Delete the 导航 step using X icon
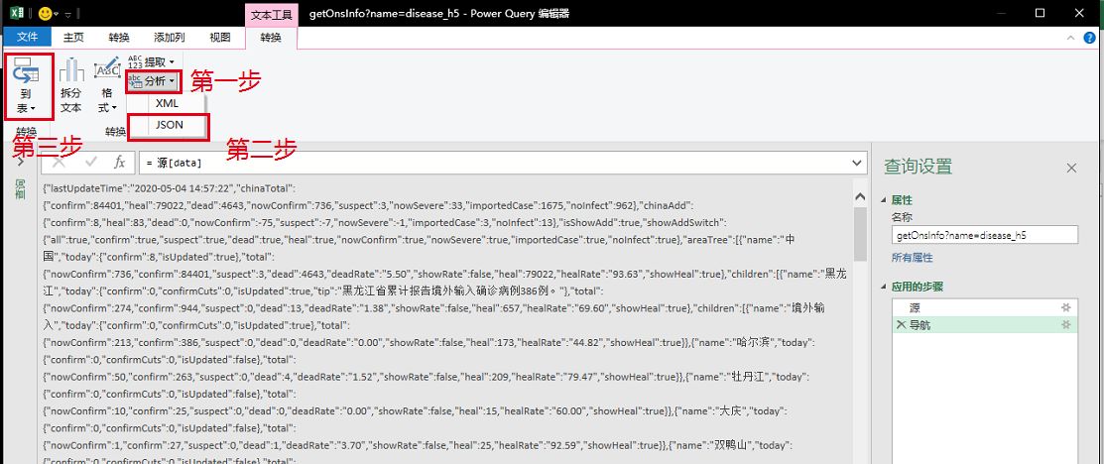The width and height of the screenshot is (1104, 464). click(901, 324)
